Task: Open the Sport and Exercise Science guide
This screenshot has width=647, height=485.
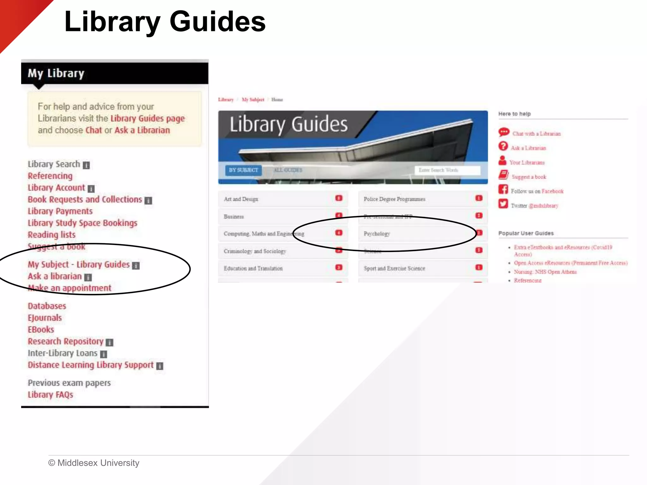Action: [423, 268]
